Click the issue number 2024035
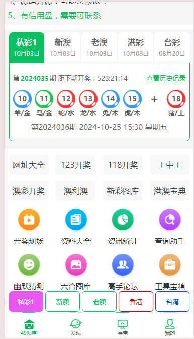This screenshot has height=339, width=194. [35, 78]
